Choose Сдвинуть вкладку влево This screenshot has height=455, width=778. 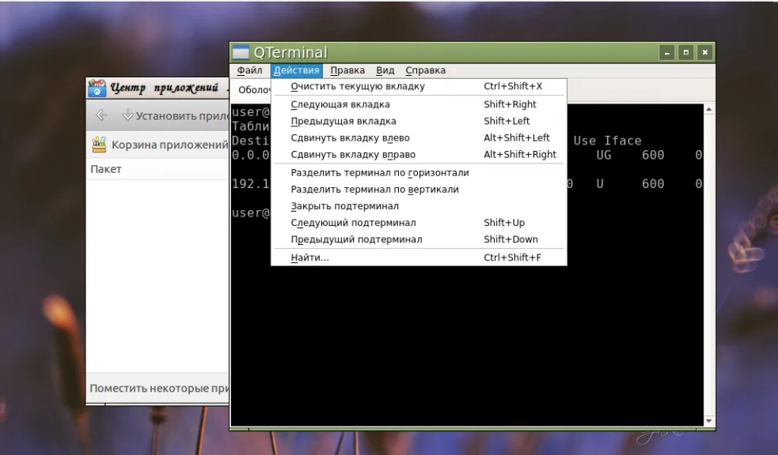tap(419, 138)
